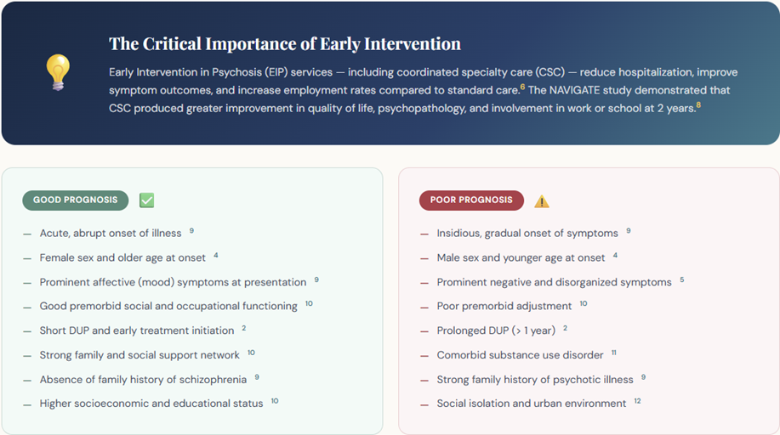Viewport: 780px width, 435px height.
Task: Click the "Absence of family history of schizophrenia" item
Action: (x=143, y=380)
